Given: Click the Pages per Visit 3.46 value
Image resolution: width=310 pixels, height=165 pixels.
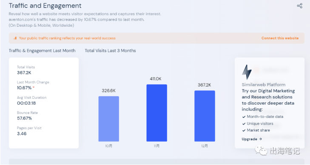Looking at the screenshot, I should tap(22, 134).
